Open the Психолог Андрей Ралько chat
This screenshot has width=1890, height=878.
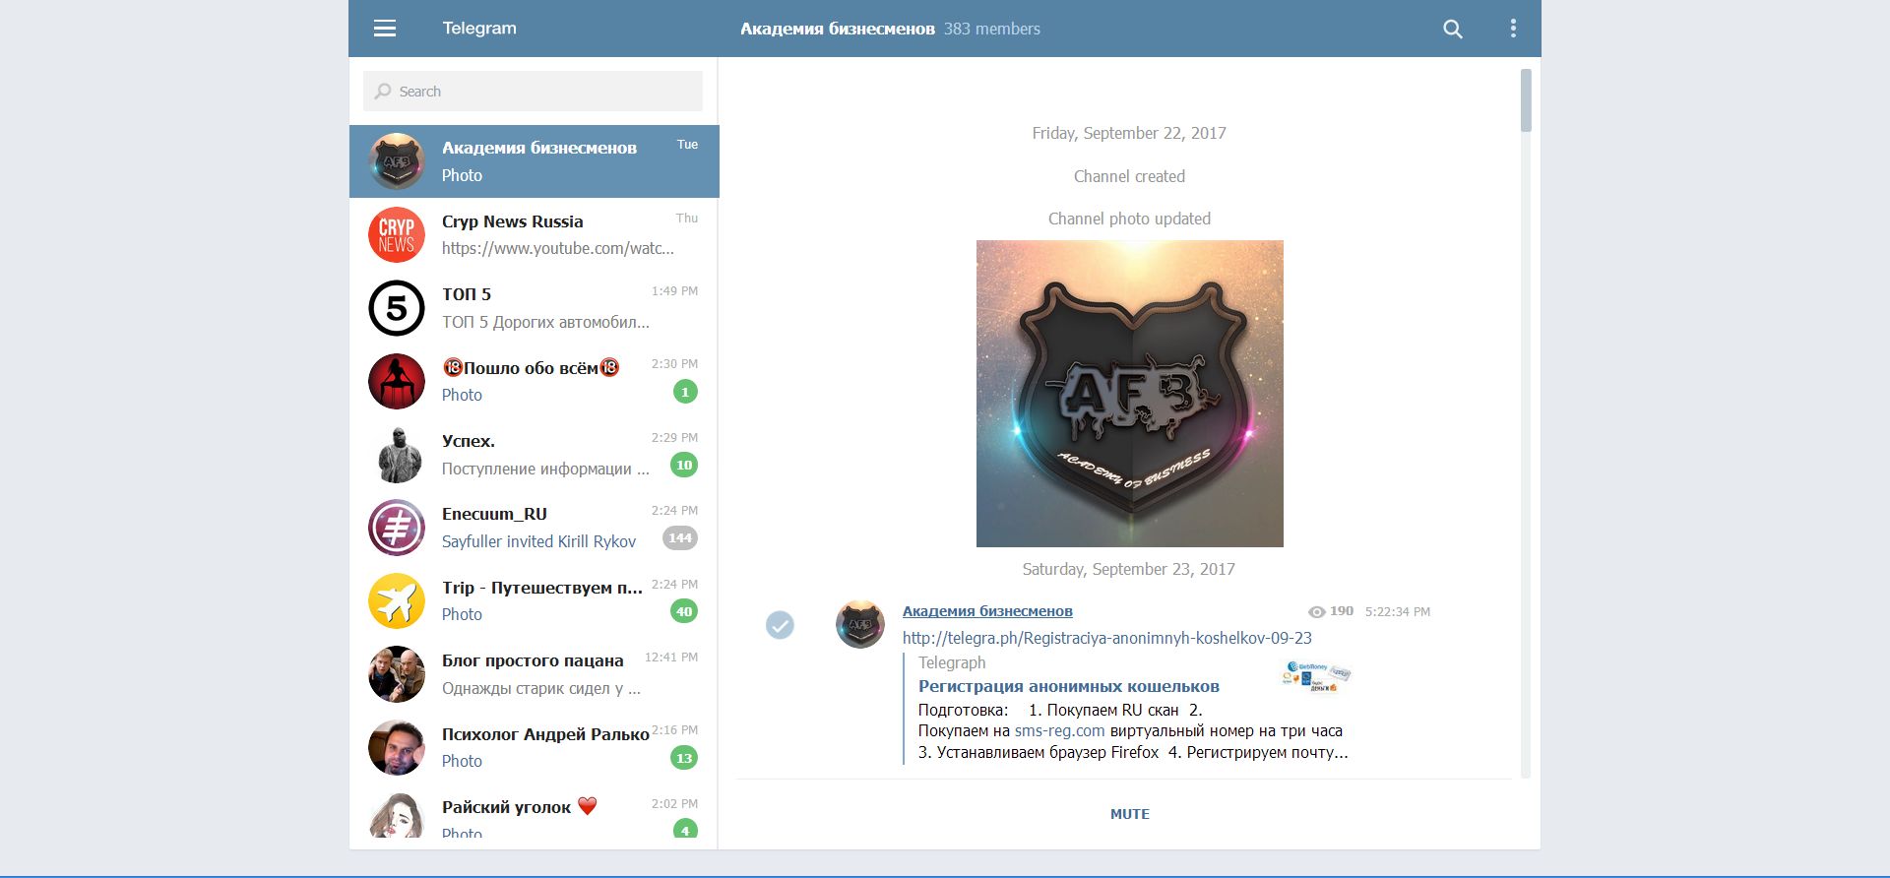[534, 747]
